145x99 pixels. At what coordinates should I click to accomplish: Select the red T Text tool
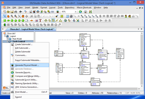pos(40,20)
